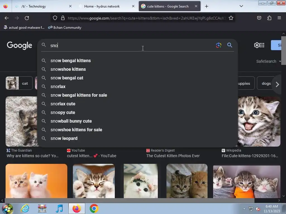This screenshot has width=286, height=214.
Task: Close the hydrus network tab
Action: [133, 6]
